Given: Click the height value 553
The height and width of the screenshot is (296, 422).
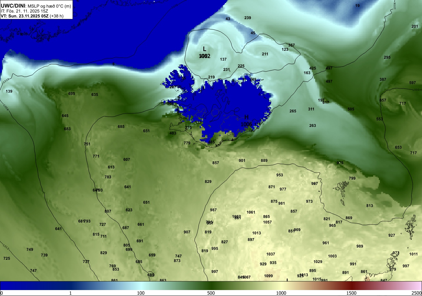Looking at the screenshot, I should click(379, 119).
